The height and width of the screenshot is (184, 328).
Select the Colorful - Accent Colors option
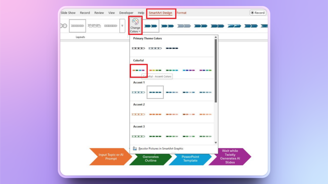coord(138,70)
